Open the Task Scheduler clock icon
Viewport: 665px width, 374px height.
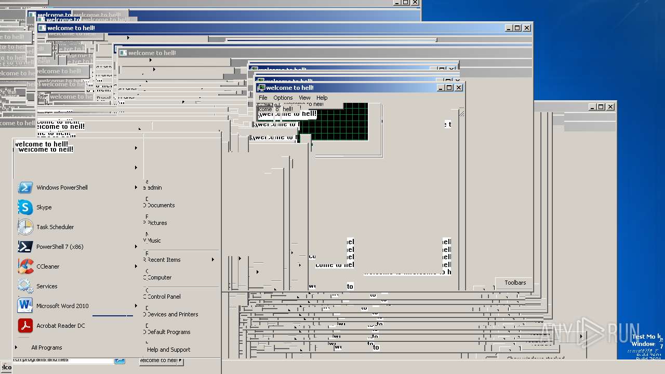pos(25,227)
